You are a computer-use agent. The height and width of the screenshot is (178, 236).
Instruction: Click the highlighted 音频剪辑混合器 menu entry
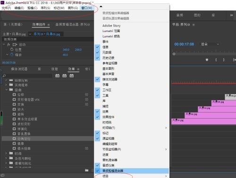132,170
